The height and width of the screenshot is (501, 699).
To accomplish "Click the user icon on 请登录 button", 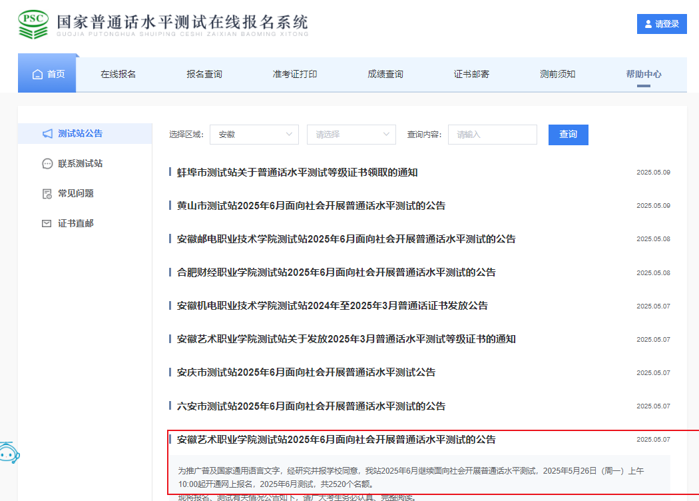I will click(648, 24).
